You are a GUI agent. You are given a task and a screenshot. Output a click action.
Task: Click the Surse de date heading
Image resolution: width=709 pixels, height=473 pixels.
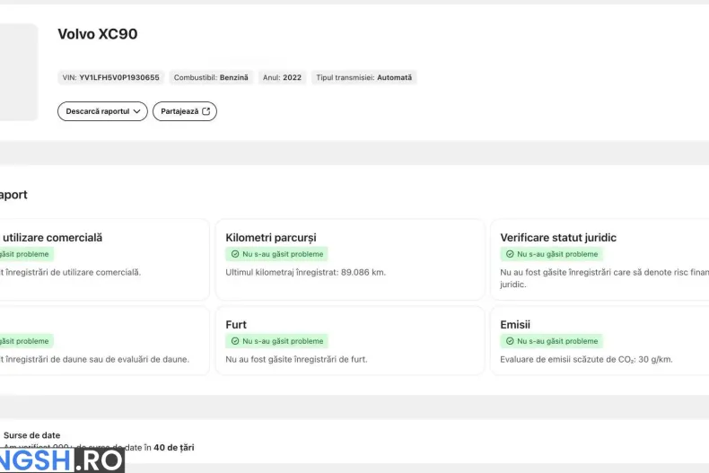[x=31, y=435]
